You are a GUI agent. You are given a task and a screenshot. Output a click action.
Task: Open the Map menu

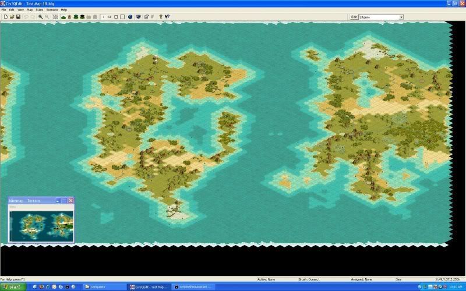(x=30, y=10)
